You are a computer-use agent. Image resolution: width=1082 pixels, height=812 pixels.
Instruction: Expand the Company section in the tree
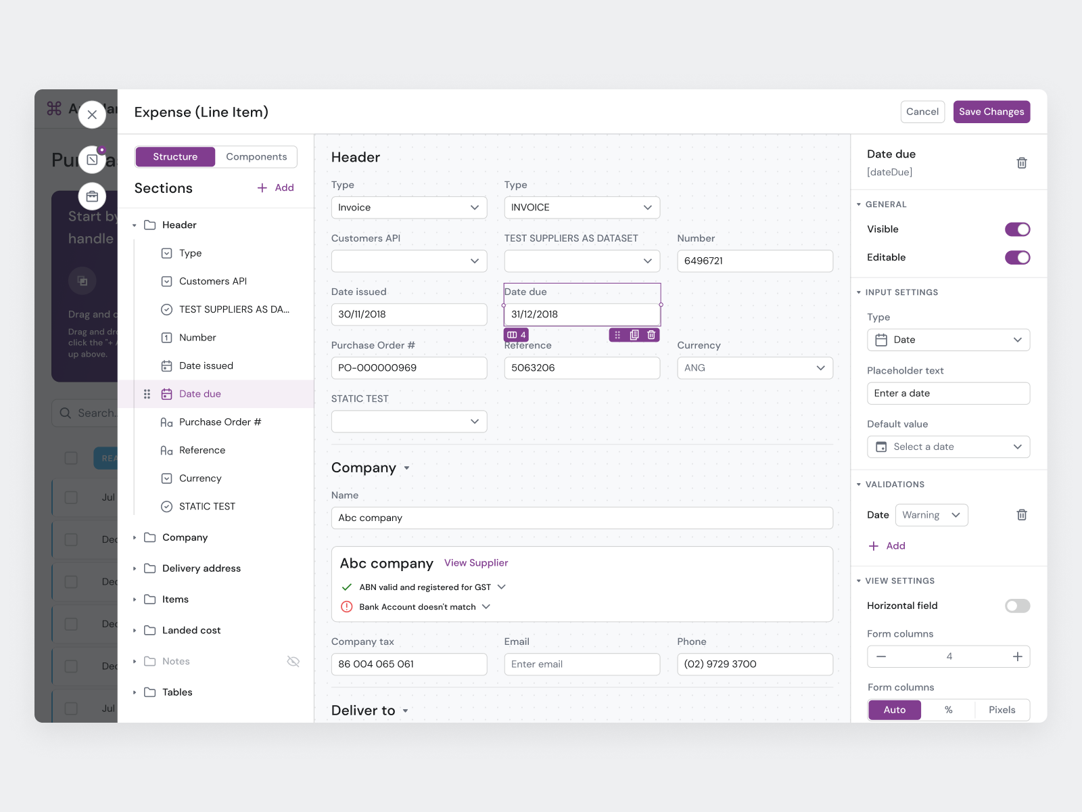click(135, 538)
